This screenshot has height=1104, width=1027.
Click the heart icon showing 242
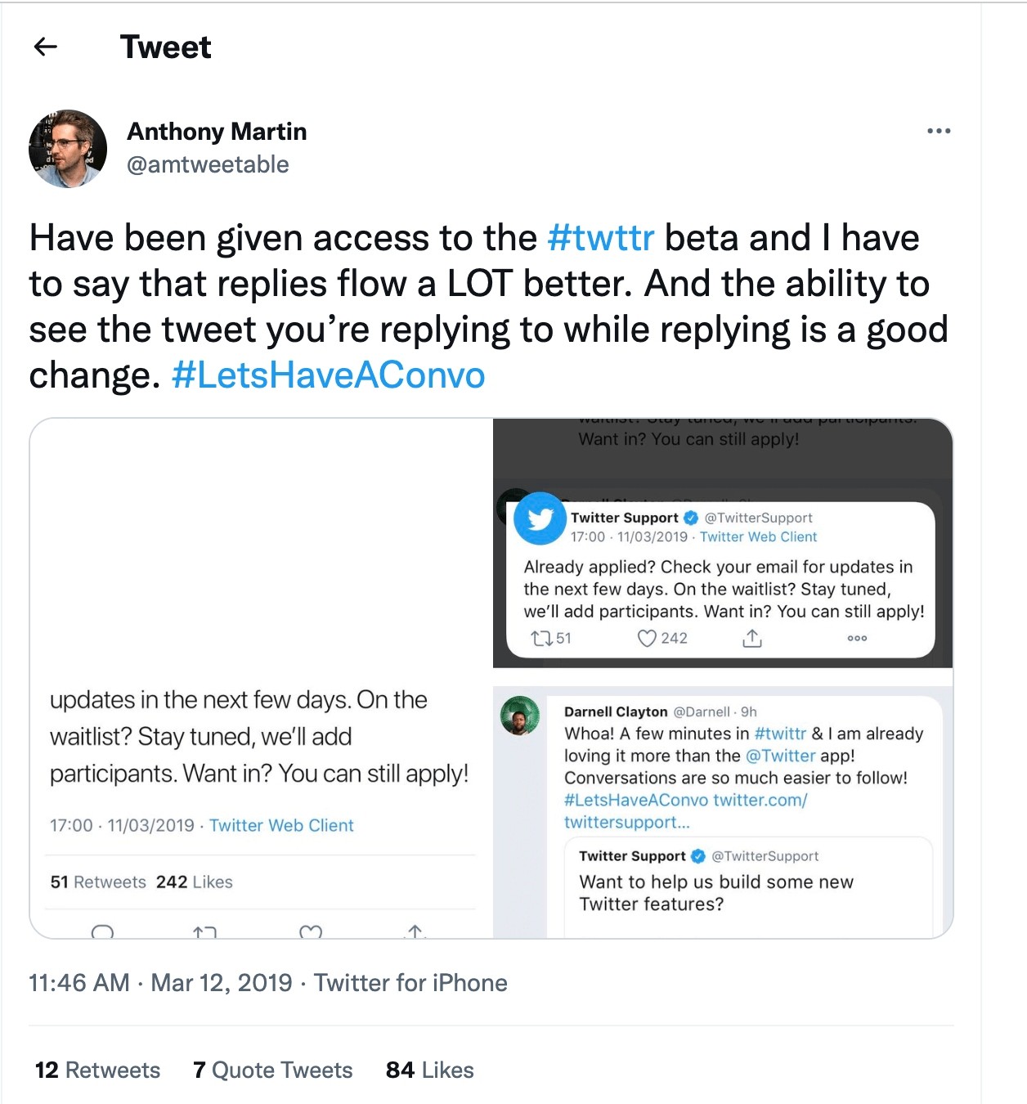point(647,638)
